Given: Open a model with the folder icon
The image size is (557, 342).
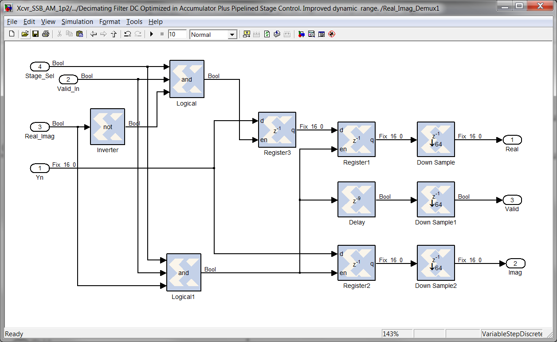Looking at the screenshot, I should click(25, 34).
